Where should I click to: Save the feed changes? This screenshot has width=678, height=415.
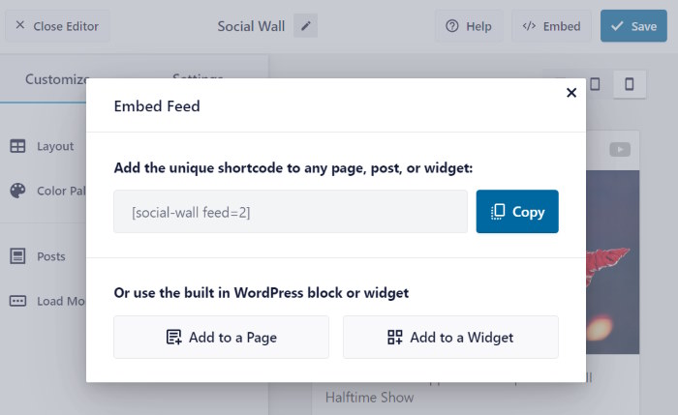click(633, 26)
